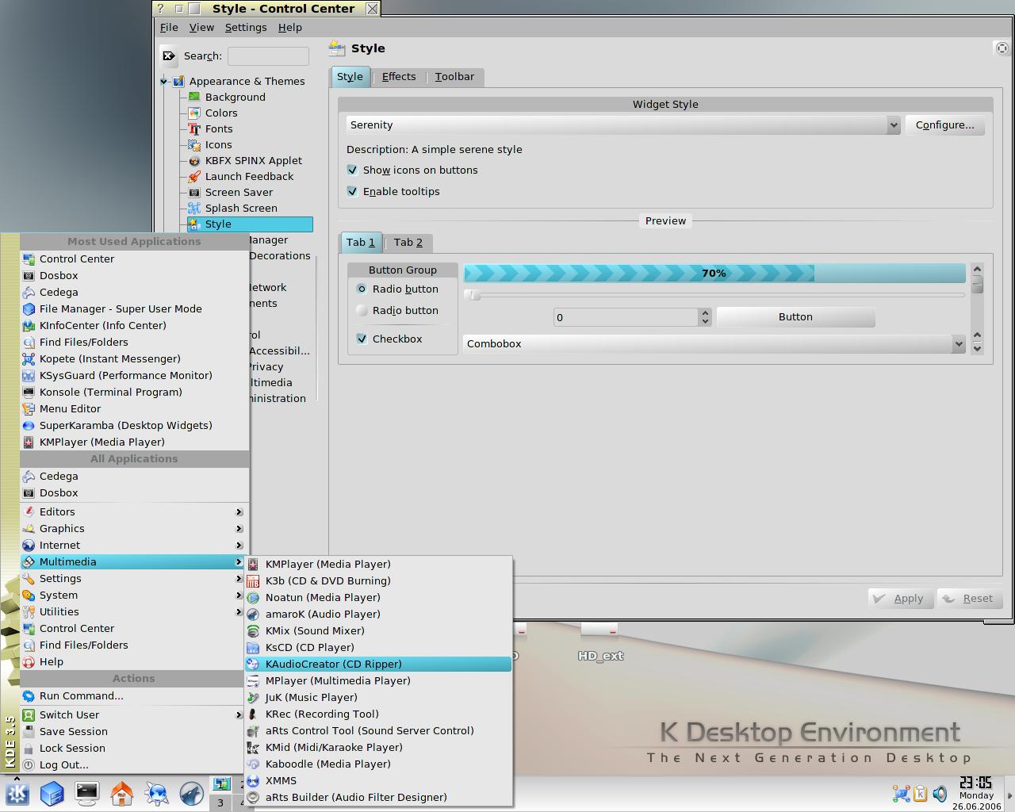The width and height of the screenshot is (1015, 812).
Task: Click the preview slider handle
Action: coord(473,295)
